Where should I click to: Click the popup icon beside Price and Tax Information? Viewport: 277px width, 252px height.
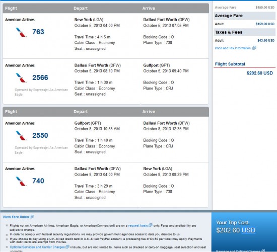point(254,48)
